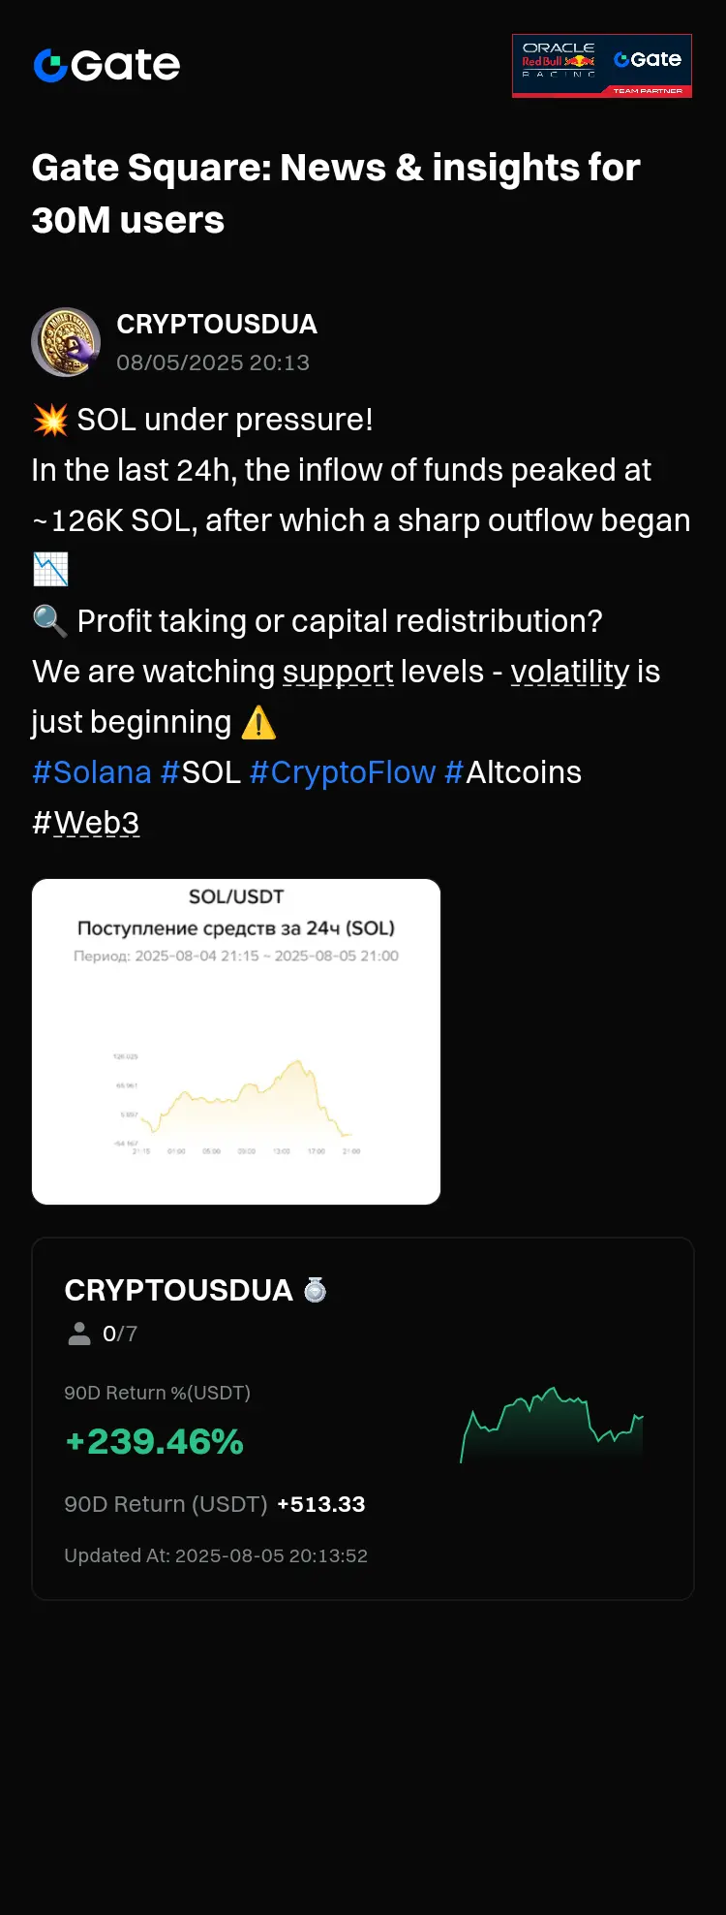Click the +239.46% return value
726x1915 pixels.
(154, 1442)
